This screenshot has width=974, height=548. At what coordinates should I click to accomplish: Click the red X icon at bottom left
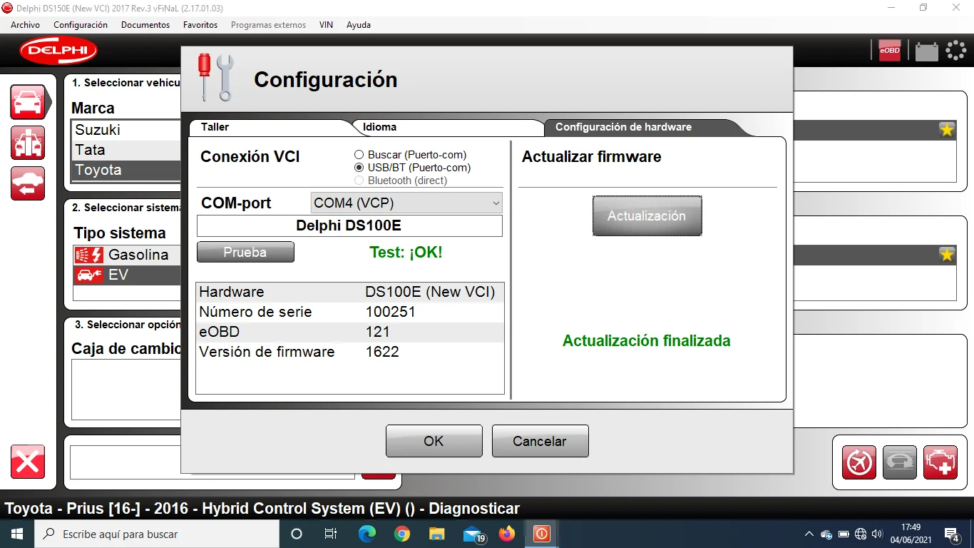click(28, 462)
